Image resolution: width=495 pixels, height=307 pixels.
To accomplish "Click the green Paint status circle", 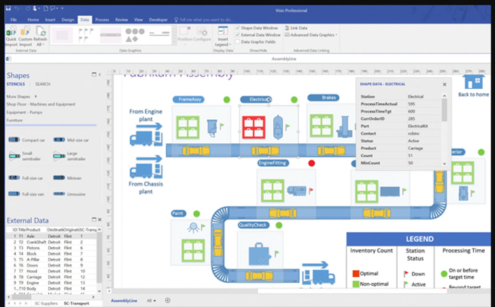I will click(196, 214).
